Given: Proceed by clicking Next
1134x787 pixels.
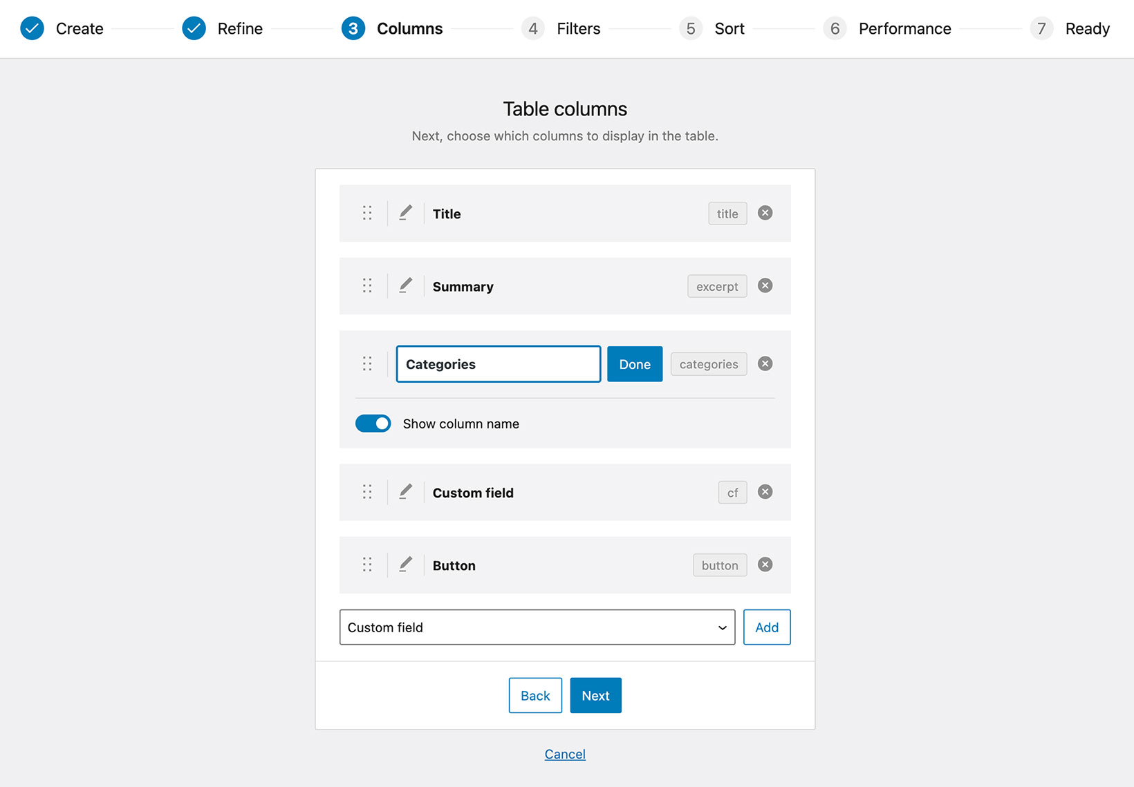Looking at the screenshot, I should (595, 695).
